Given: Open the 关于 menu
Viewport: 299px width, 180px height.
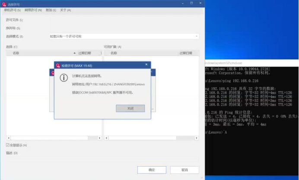Looking at the screenshot, I should (65, 10).
